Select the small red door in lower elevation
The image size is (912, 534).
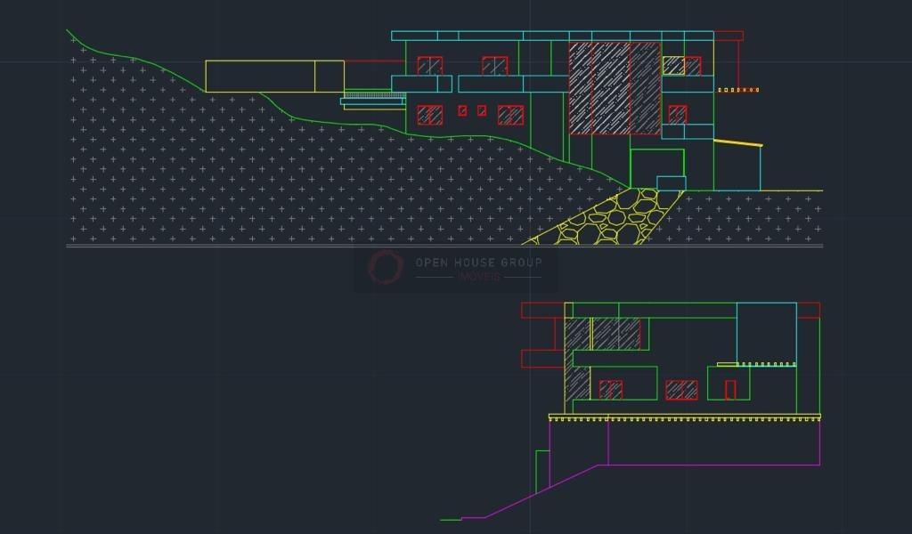(x=730, y=389)
